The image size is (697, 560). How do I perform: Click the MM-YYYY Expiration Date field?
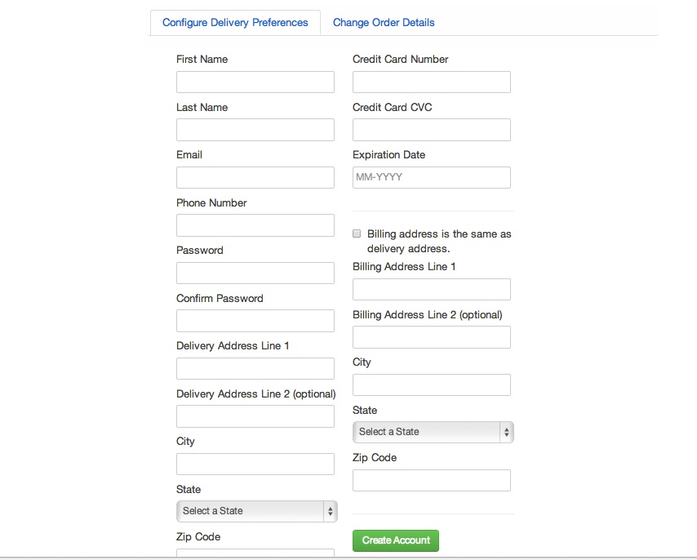point(432,177)
